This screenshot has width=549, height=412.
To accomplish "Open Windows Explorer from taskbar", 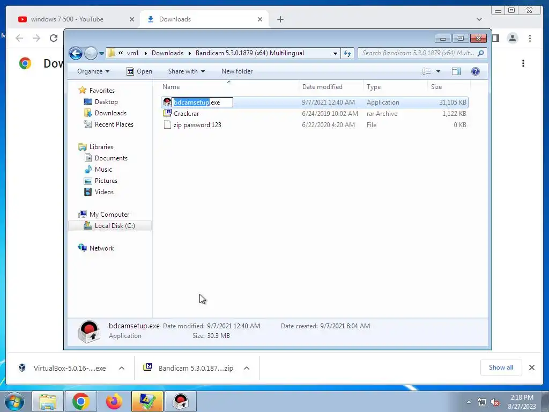I will pos(48,401).
